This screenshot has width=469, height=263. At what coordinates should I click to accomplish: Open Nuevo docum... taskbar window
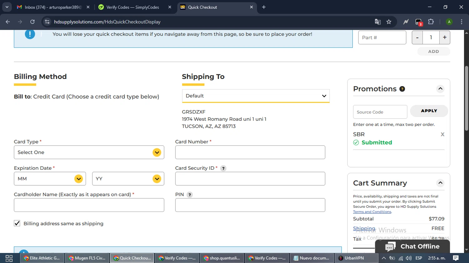coord(312,258)
